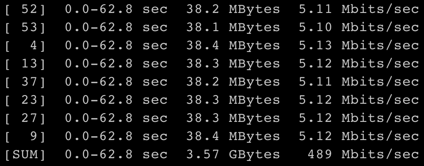Click the 489 Mbits/sec total bandwidth
Image resolution: width=424 pixels, height=166 pixels.
(x=363, y=154)
